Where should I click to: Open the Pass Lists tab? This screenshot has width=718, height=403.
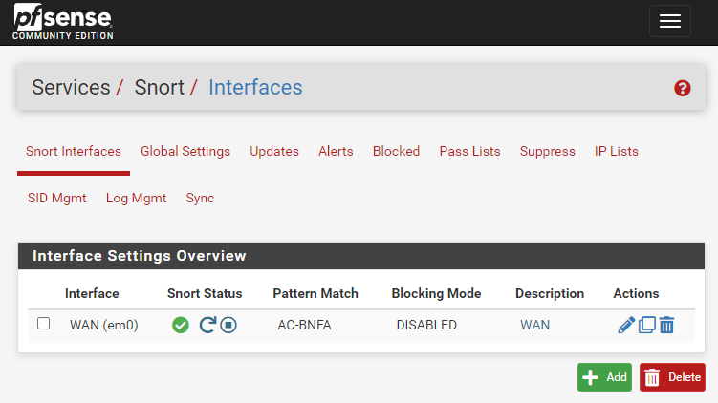469,151
